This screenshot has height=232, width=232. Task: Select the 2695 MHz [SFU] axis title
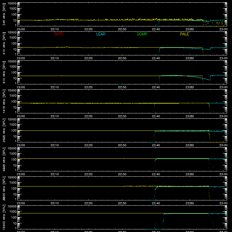point(4,130)
